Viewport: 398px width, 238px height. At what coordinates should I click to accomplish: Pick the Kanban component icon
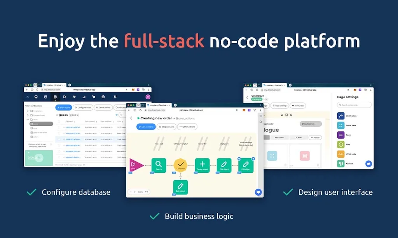[341, 163]
